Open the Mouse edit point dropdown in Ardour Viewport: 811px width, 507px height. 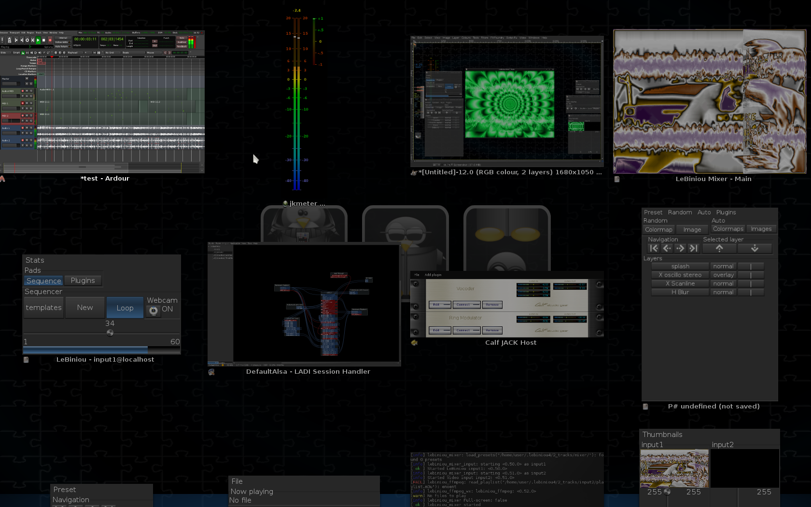coord(154,53)
